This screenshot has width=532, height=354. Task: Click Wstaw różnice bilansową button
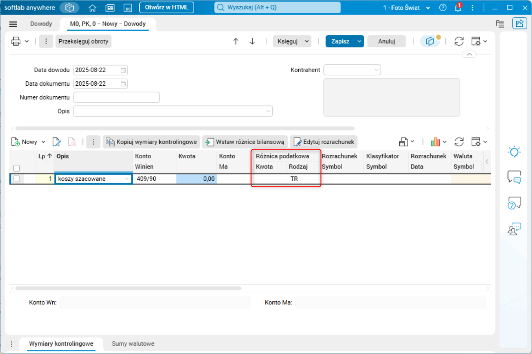click(245, 142)
